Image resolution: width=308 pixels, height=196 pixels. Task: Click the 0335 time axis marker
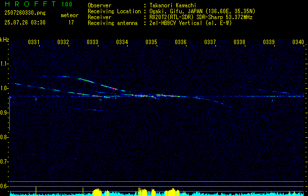(x=151, y=42)
